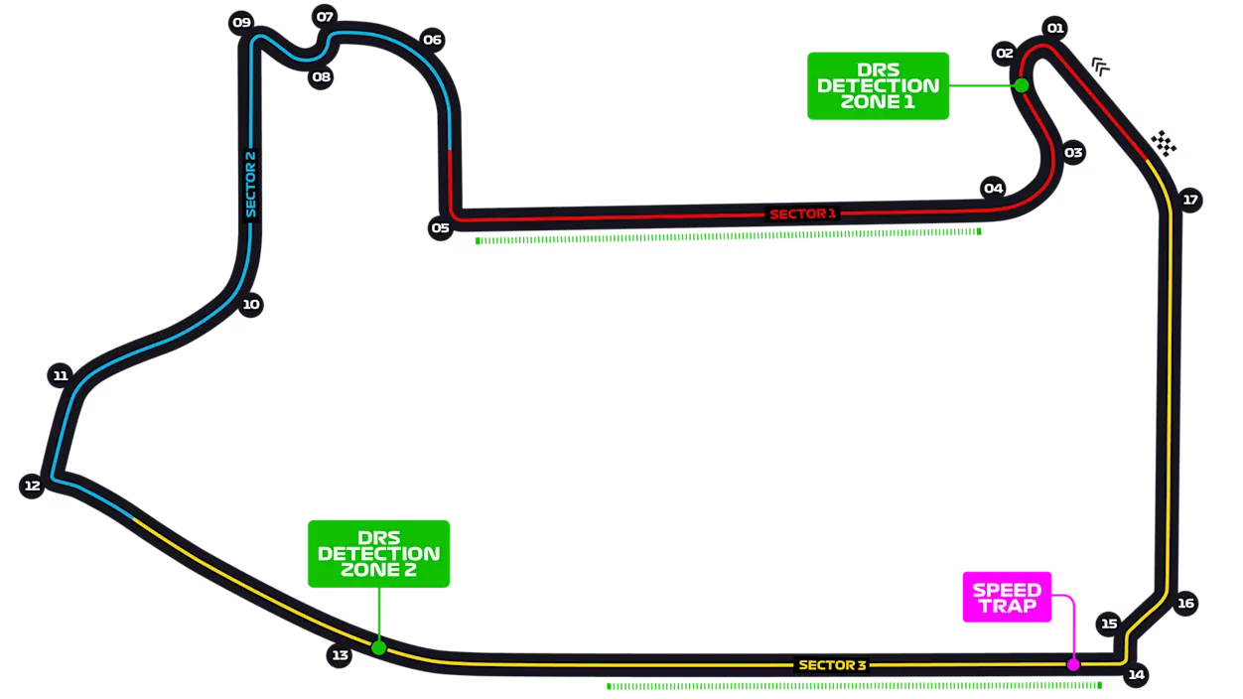Viewport: 1243px width, 699px height.
Task: Select turn marker 03
Action: point(1073,153)
